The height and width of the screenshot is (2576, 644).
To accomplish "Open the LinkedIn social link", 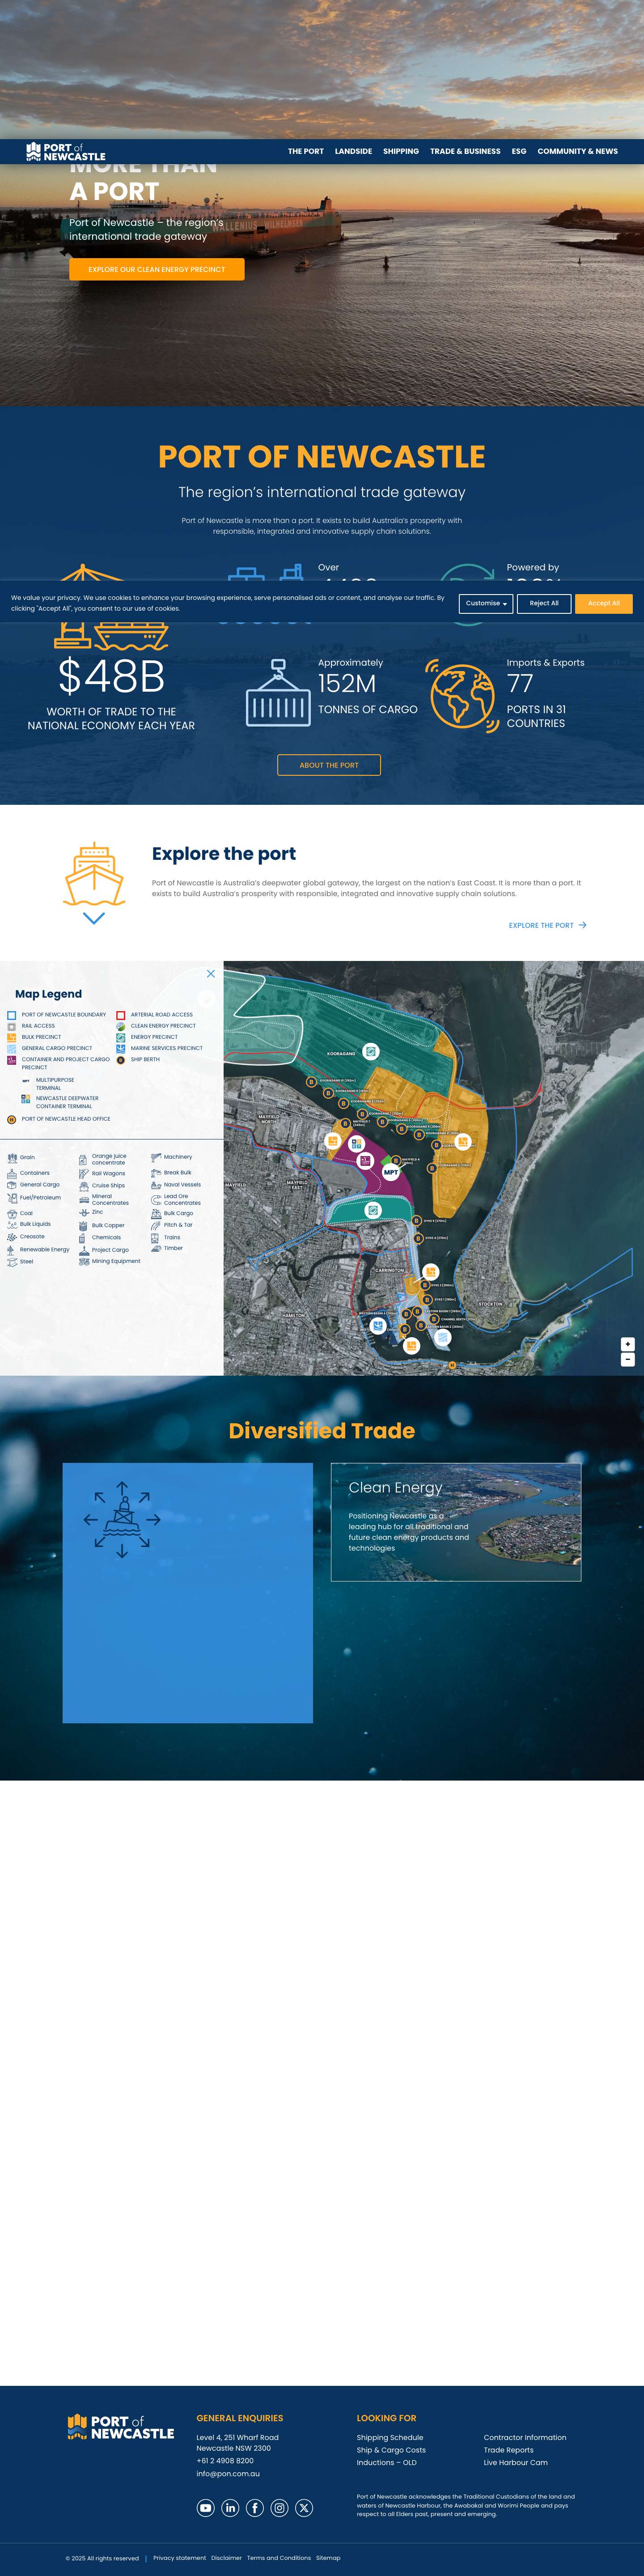I will coord(230,2507).
